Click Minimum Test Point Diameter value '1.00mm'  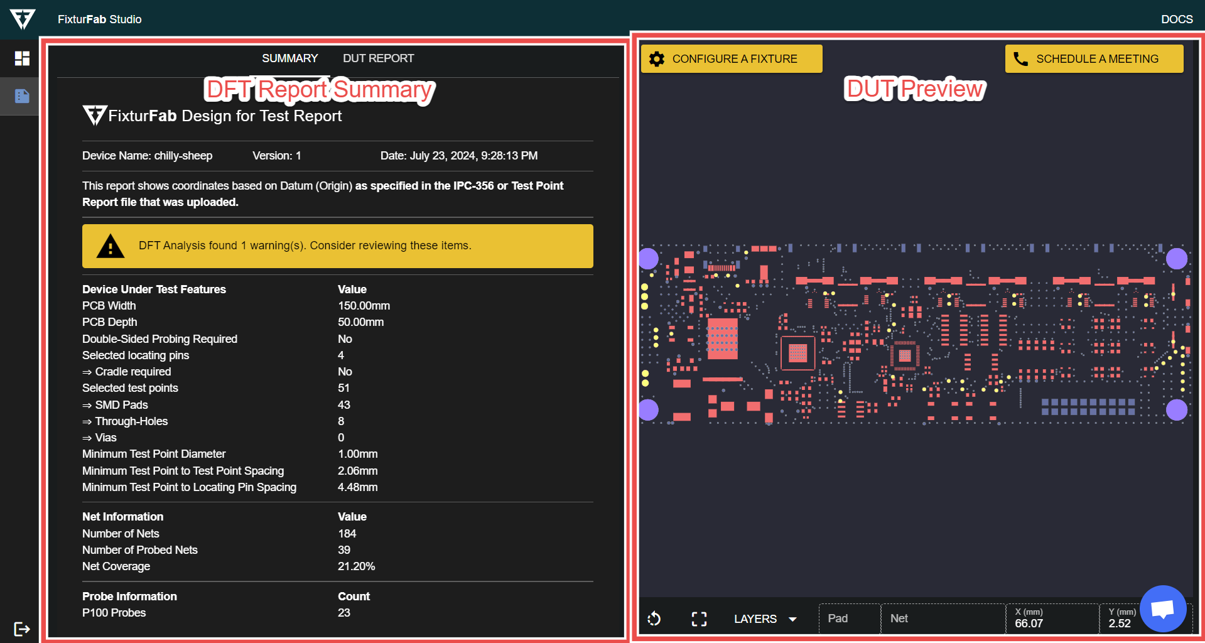[358, 454]
